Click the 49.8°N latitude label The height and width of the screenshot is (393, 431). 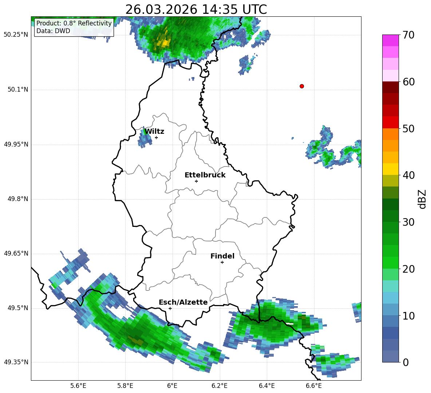(x=18, y=199)
